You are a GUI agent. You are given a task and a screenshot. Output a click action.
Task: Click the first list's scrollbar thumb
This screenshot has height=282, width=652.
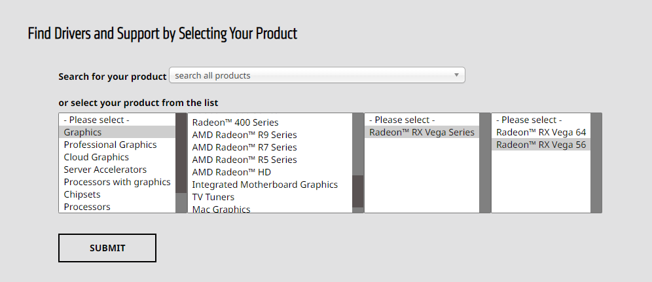pyautogui.click(x=181, y=153)
